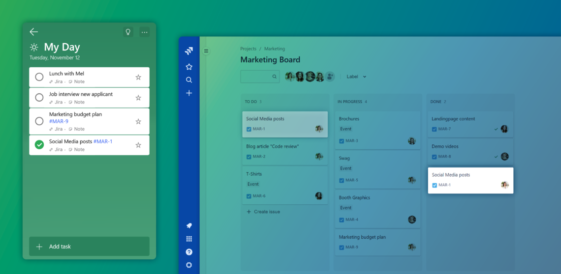Filter by the third user avatar
Viewport: 561px width, 274px height.
[310, 77]
